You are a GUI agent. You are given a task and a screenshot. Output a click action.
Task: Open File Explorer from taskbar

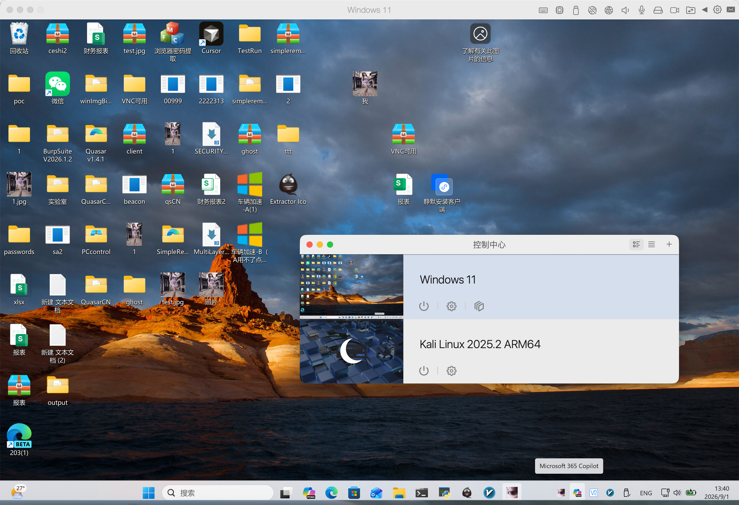tap(399, 493)
